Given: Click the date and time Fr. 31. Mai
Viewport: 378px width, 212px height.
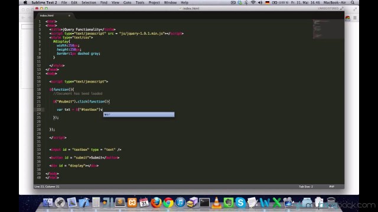Looking at the screenshot, I should pyautogui.click(x=305, y=2).
